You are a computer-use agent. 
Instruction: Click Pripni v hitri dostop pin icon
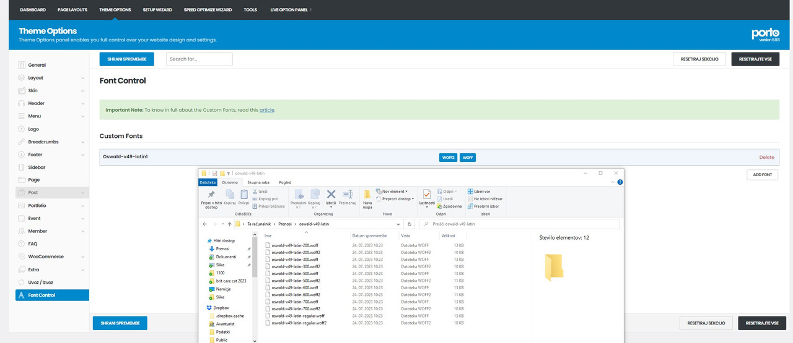[x=211, y=195]
